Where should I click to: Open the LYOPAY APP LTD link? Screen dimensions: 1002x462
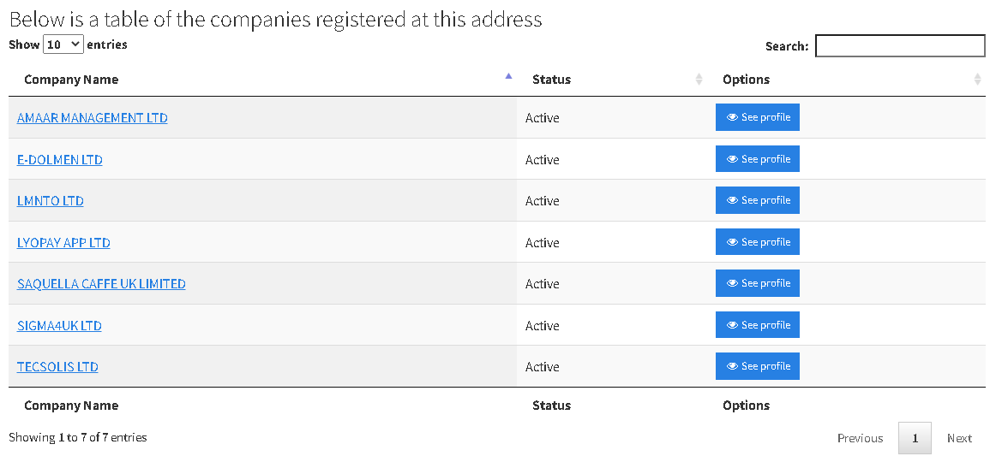pyautogui.click(x=63, y=243)
